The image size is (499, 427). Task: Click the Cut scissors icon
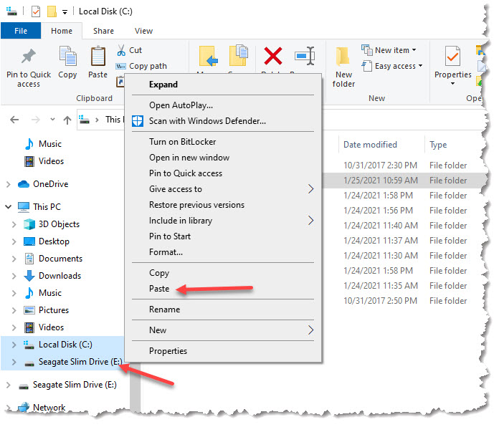pyautogui.click(x=120, y=50)
